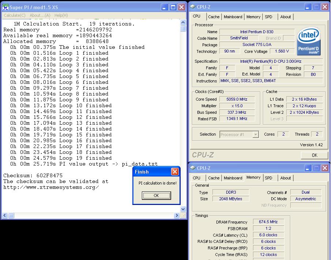Viewport: 332px width, 260px height.
Task: Click the code name SmithField field
Action: pos(239,38)
